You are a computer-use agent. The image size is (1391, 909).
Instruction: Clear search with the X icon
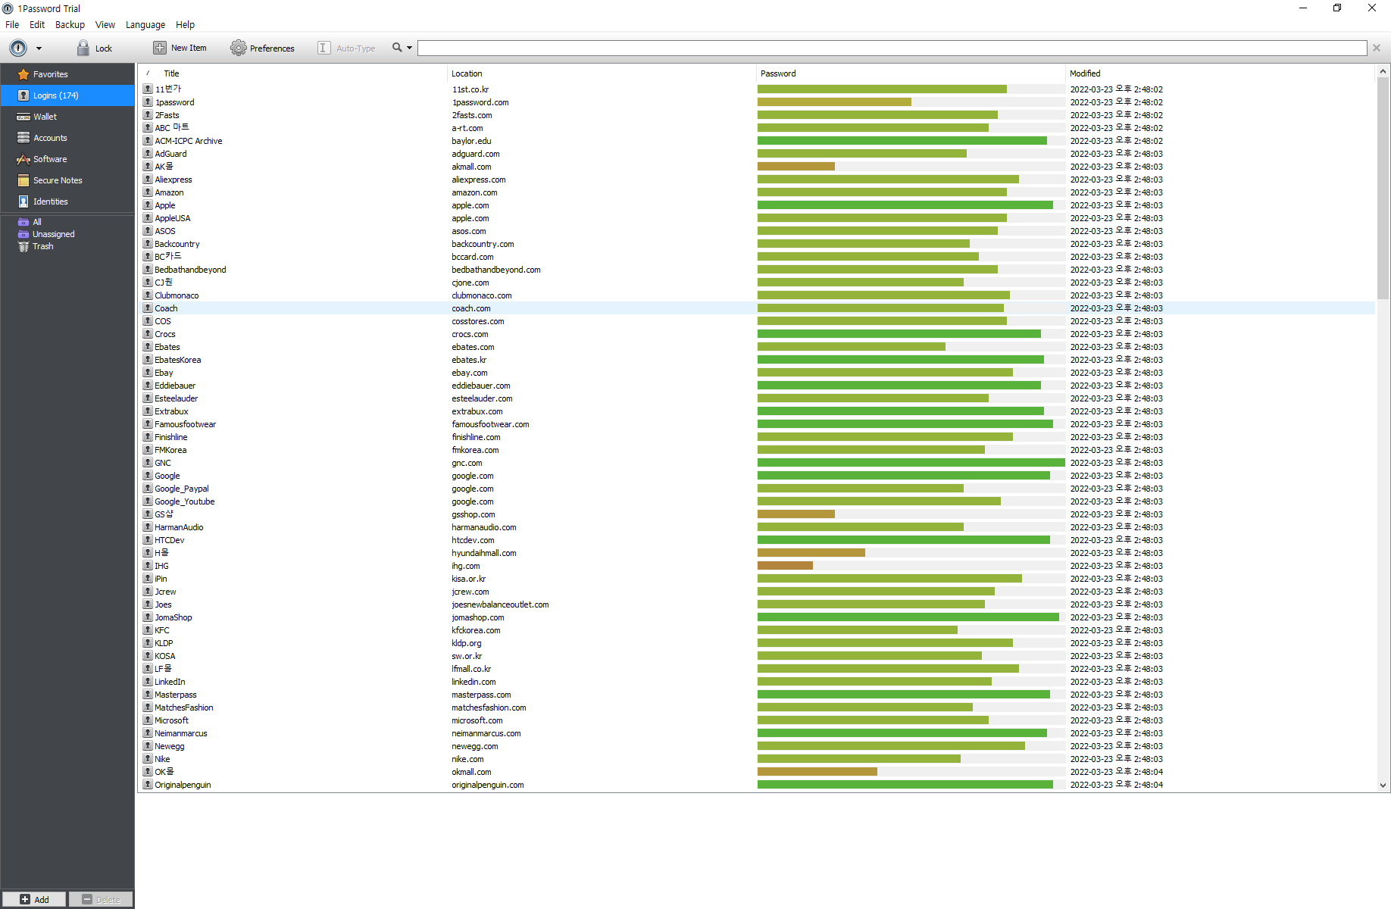coord(1377,48)
